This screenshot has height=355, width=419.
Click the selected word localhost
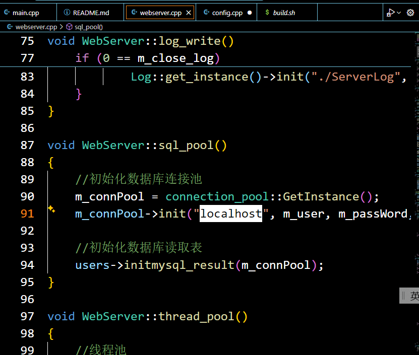point(231,214)
